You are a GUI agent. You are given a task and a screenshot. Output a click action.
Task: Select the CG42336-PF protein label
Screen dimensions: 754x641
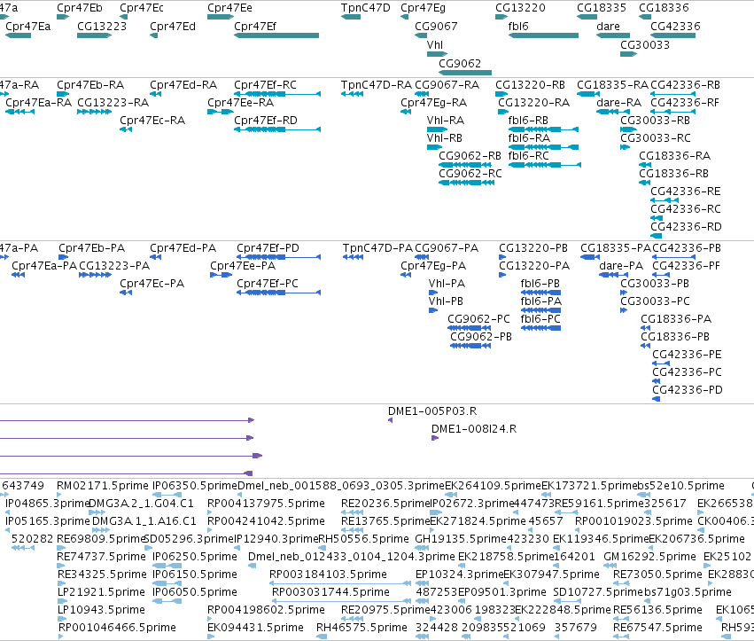coord(686,266)
